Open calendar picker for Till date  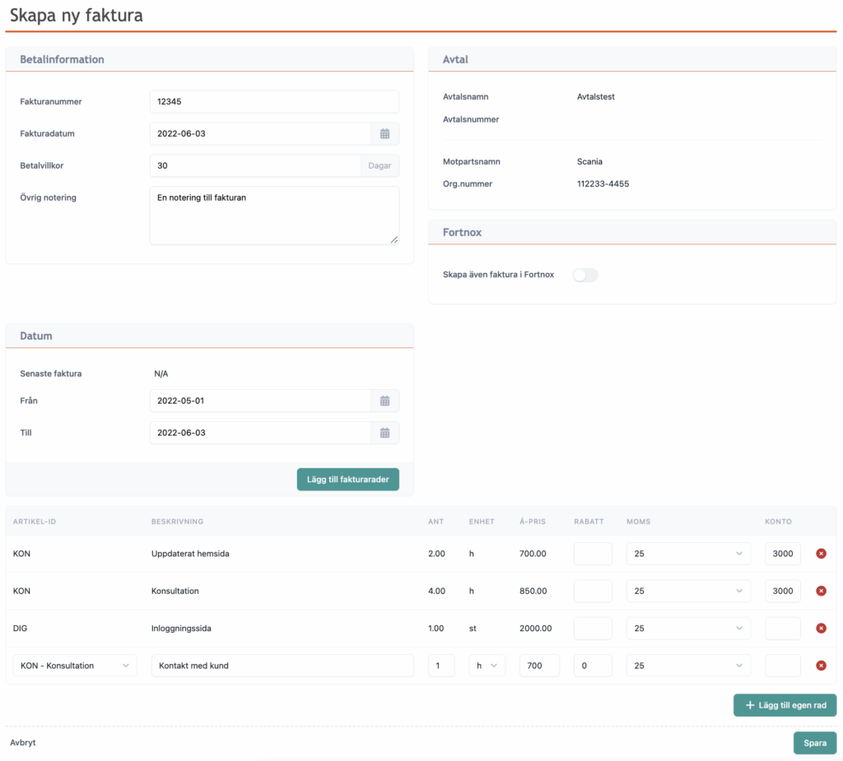coord(384,433)
